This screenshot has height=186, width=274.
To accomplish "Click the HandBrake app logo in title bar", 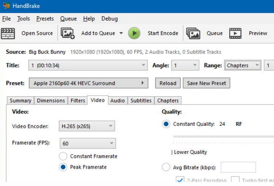I will point(6,6).
